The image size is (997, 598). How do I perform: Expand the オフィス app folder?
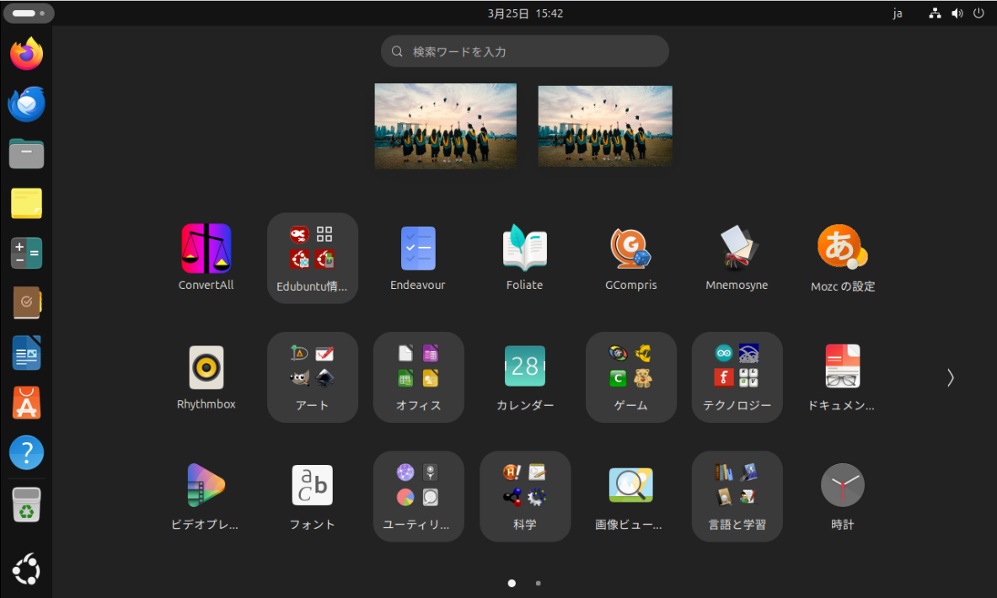coord(418,376)
